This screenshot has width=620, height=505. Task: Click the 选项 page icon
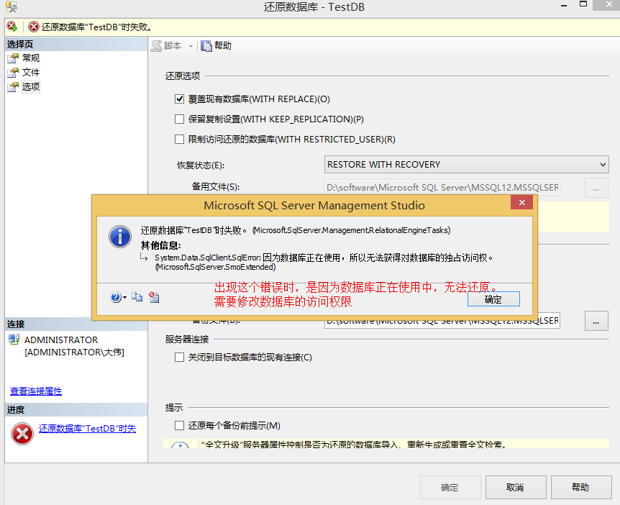point(13,86)
